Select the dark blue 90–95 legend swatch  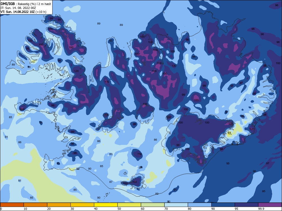pyautogui.click(x=223, y=205)
